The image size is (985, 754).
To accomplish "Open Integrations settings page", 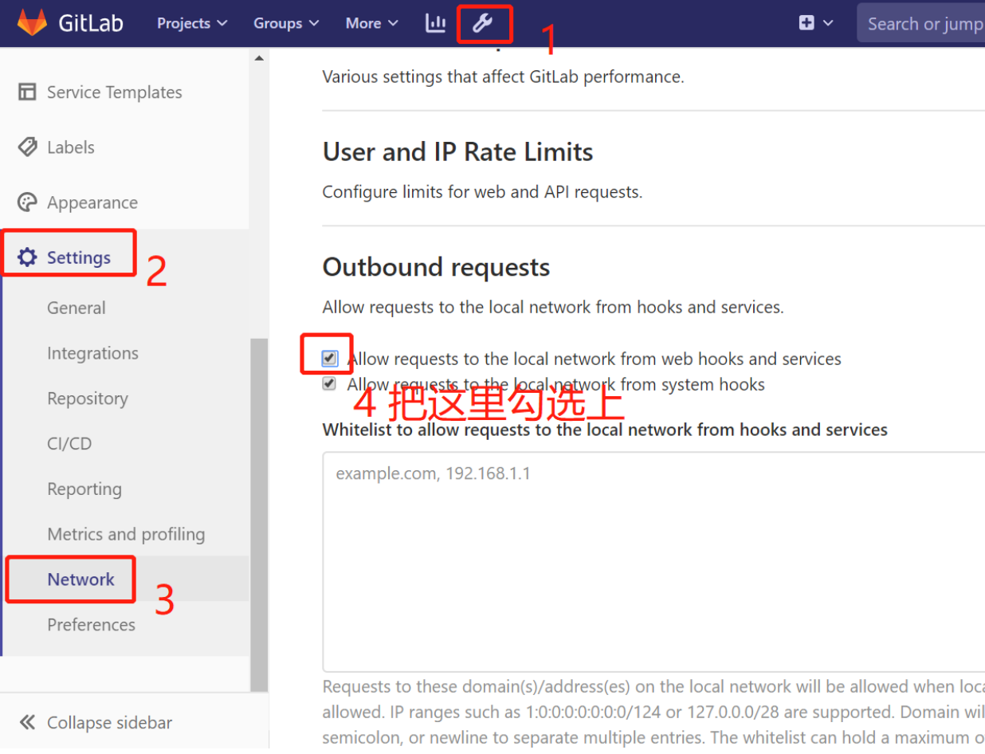I will [x=92, y=353].
